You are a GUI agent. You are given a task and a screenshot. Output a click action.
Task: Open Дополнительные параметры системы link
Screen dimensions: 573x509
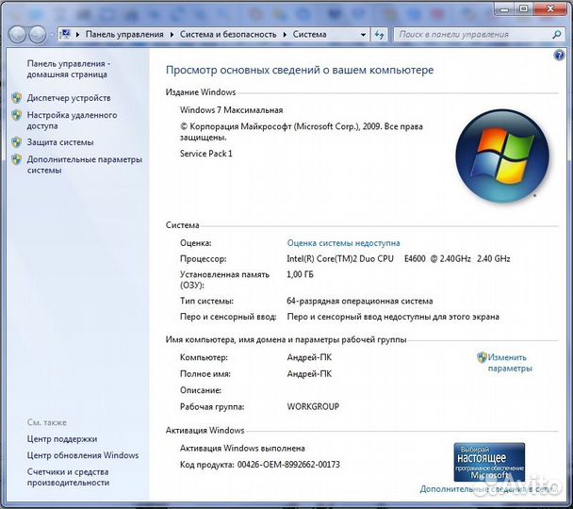click(x=85, y=165)
